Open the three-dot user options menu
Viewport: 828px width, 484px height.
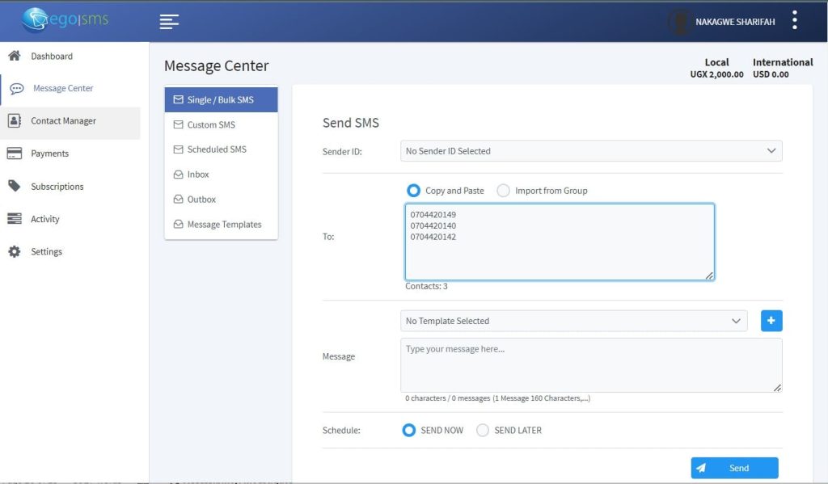point(795,21)
